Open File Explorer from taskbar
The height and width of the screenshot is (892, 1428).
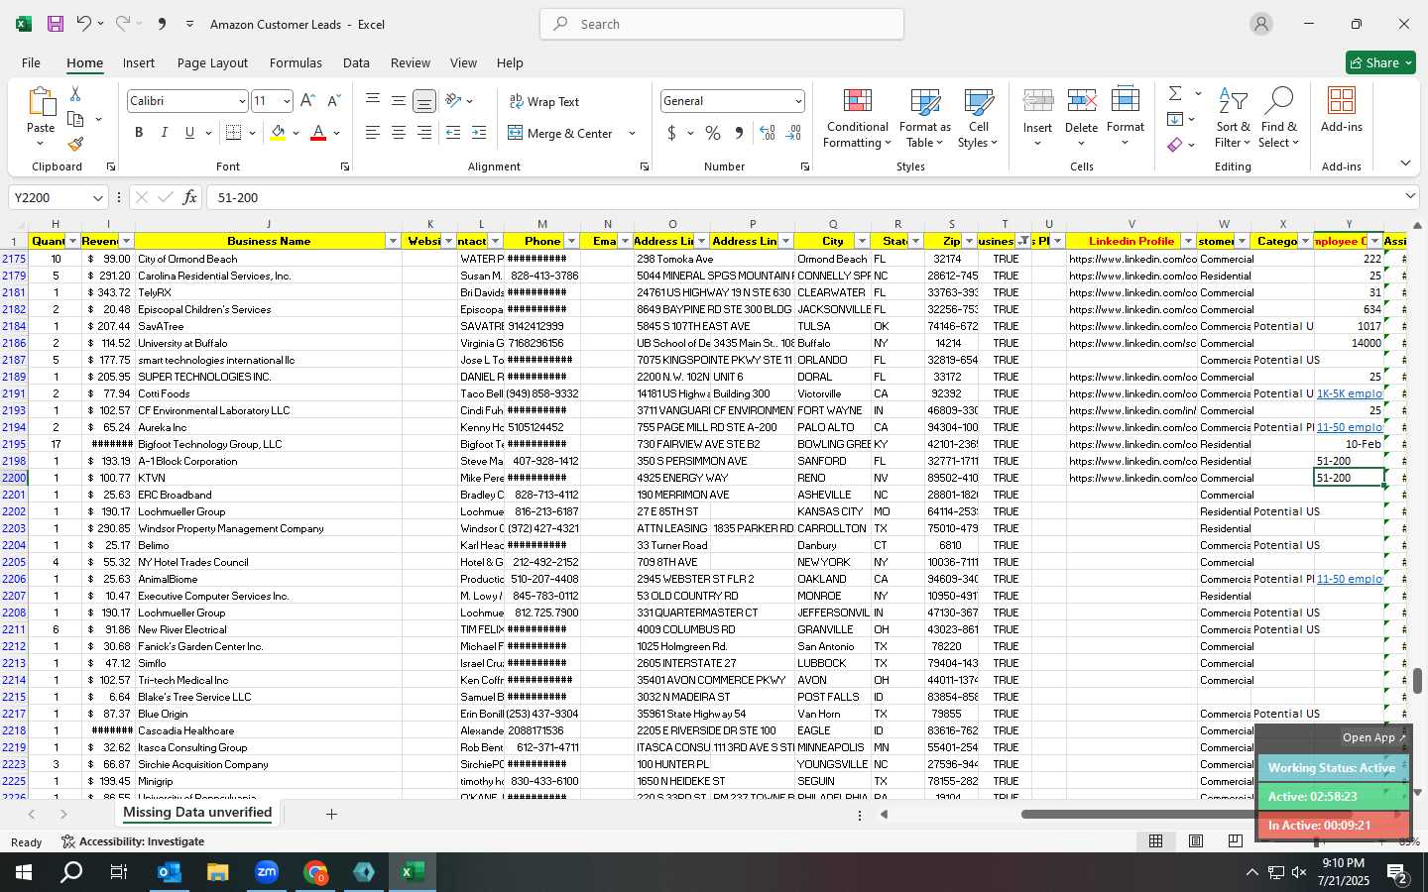218,872
